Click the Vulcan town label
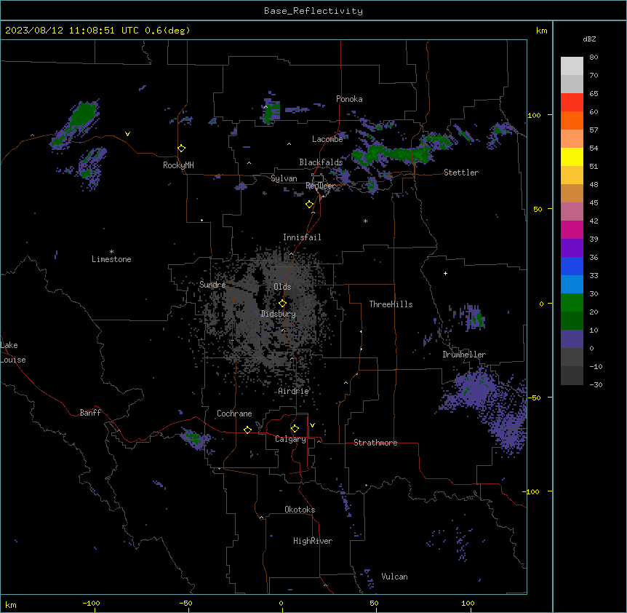 pyautogui.click(x=395, y=577)
